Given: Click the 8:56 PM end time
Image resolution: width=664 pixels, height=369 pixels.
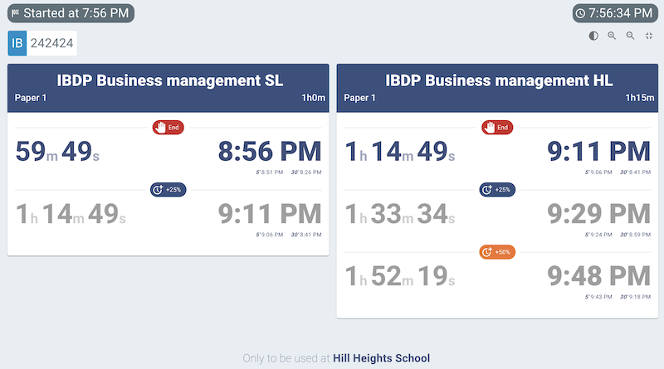Looking at the screenshot, I should click(x=269, y=152).
